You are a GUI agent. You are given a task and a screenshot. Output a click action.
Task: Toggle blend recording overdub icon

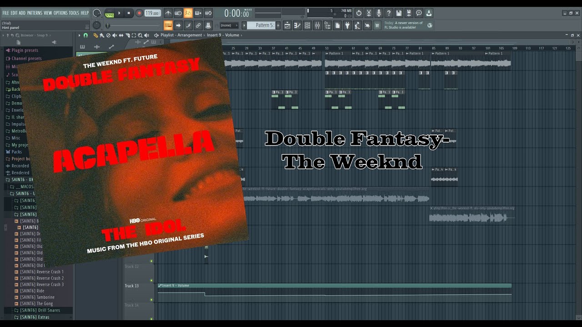(x=198, y=13)
